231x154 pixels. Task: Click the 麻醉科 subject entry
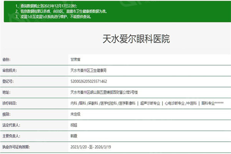(x=93, y=103)
